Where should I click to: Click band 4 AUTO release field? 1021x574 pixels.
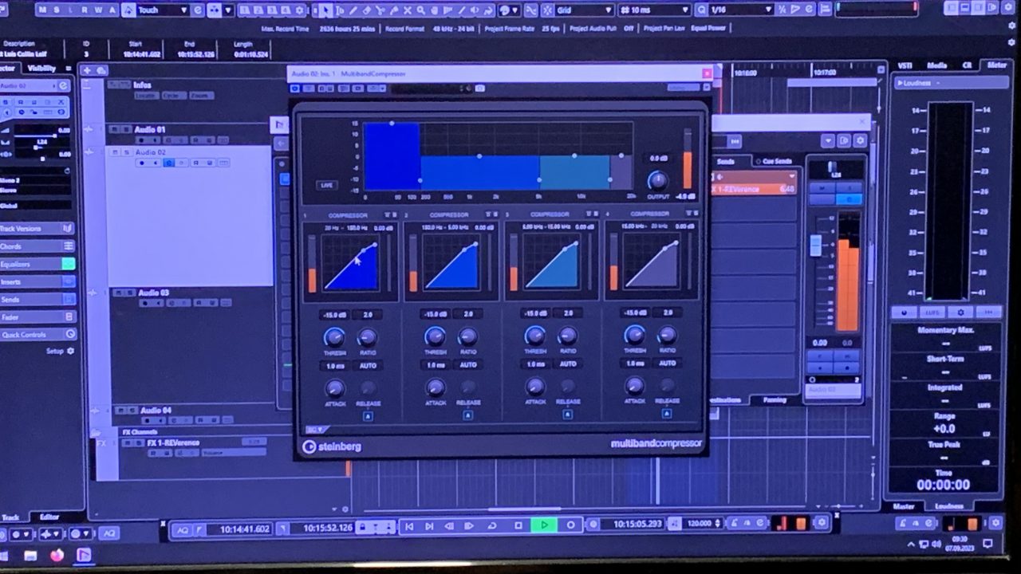click(x=667, y=364)
